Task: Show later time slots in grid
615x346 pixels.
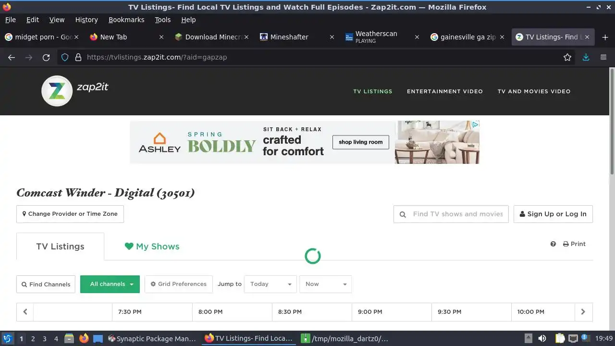Action: (583, 312)
